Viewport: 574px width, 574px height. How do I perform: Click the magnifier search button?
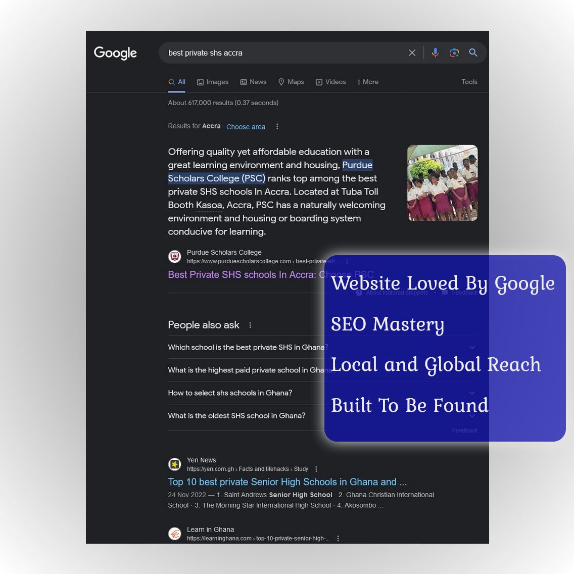473,53
